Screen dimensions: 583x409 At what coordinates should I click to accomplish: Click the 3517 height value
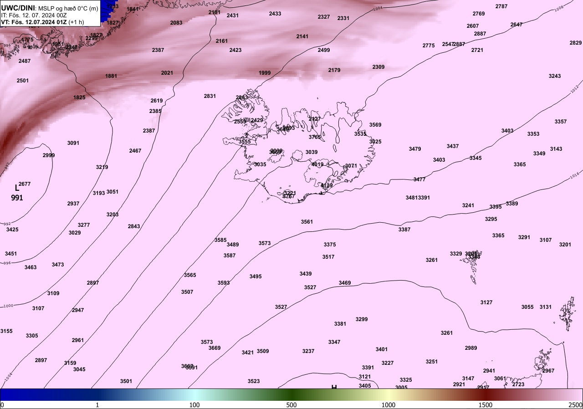(x=328, y=257)
